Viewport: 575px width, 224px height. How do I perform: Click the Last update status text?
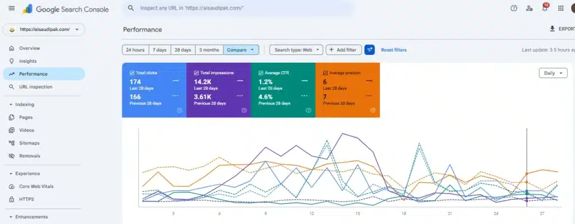548,50
